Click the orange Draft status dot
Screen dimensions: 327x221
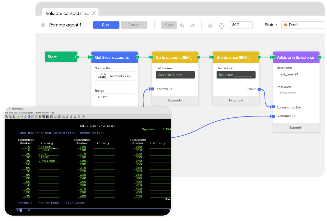point(285,25)
